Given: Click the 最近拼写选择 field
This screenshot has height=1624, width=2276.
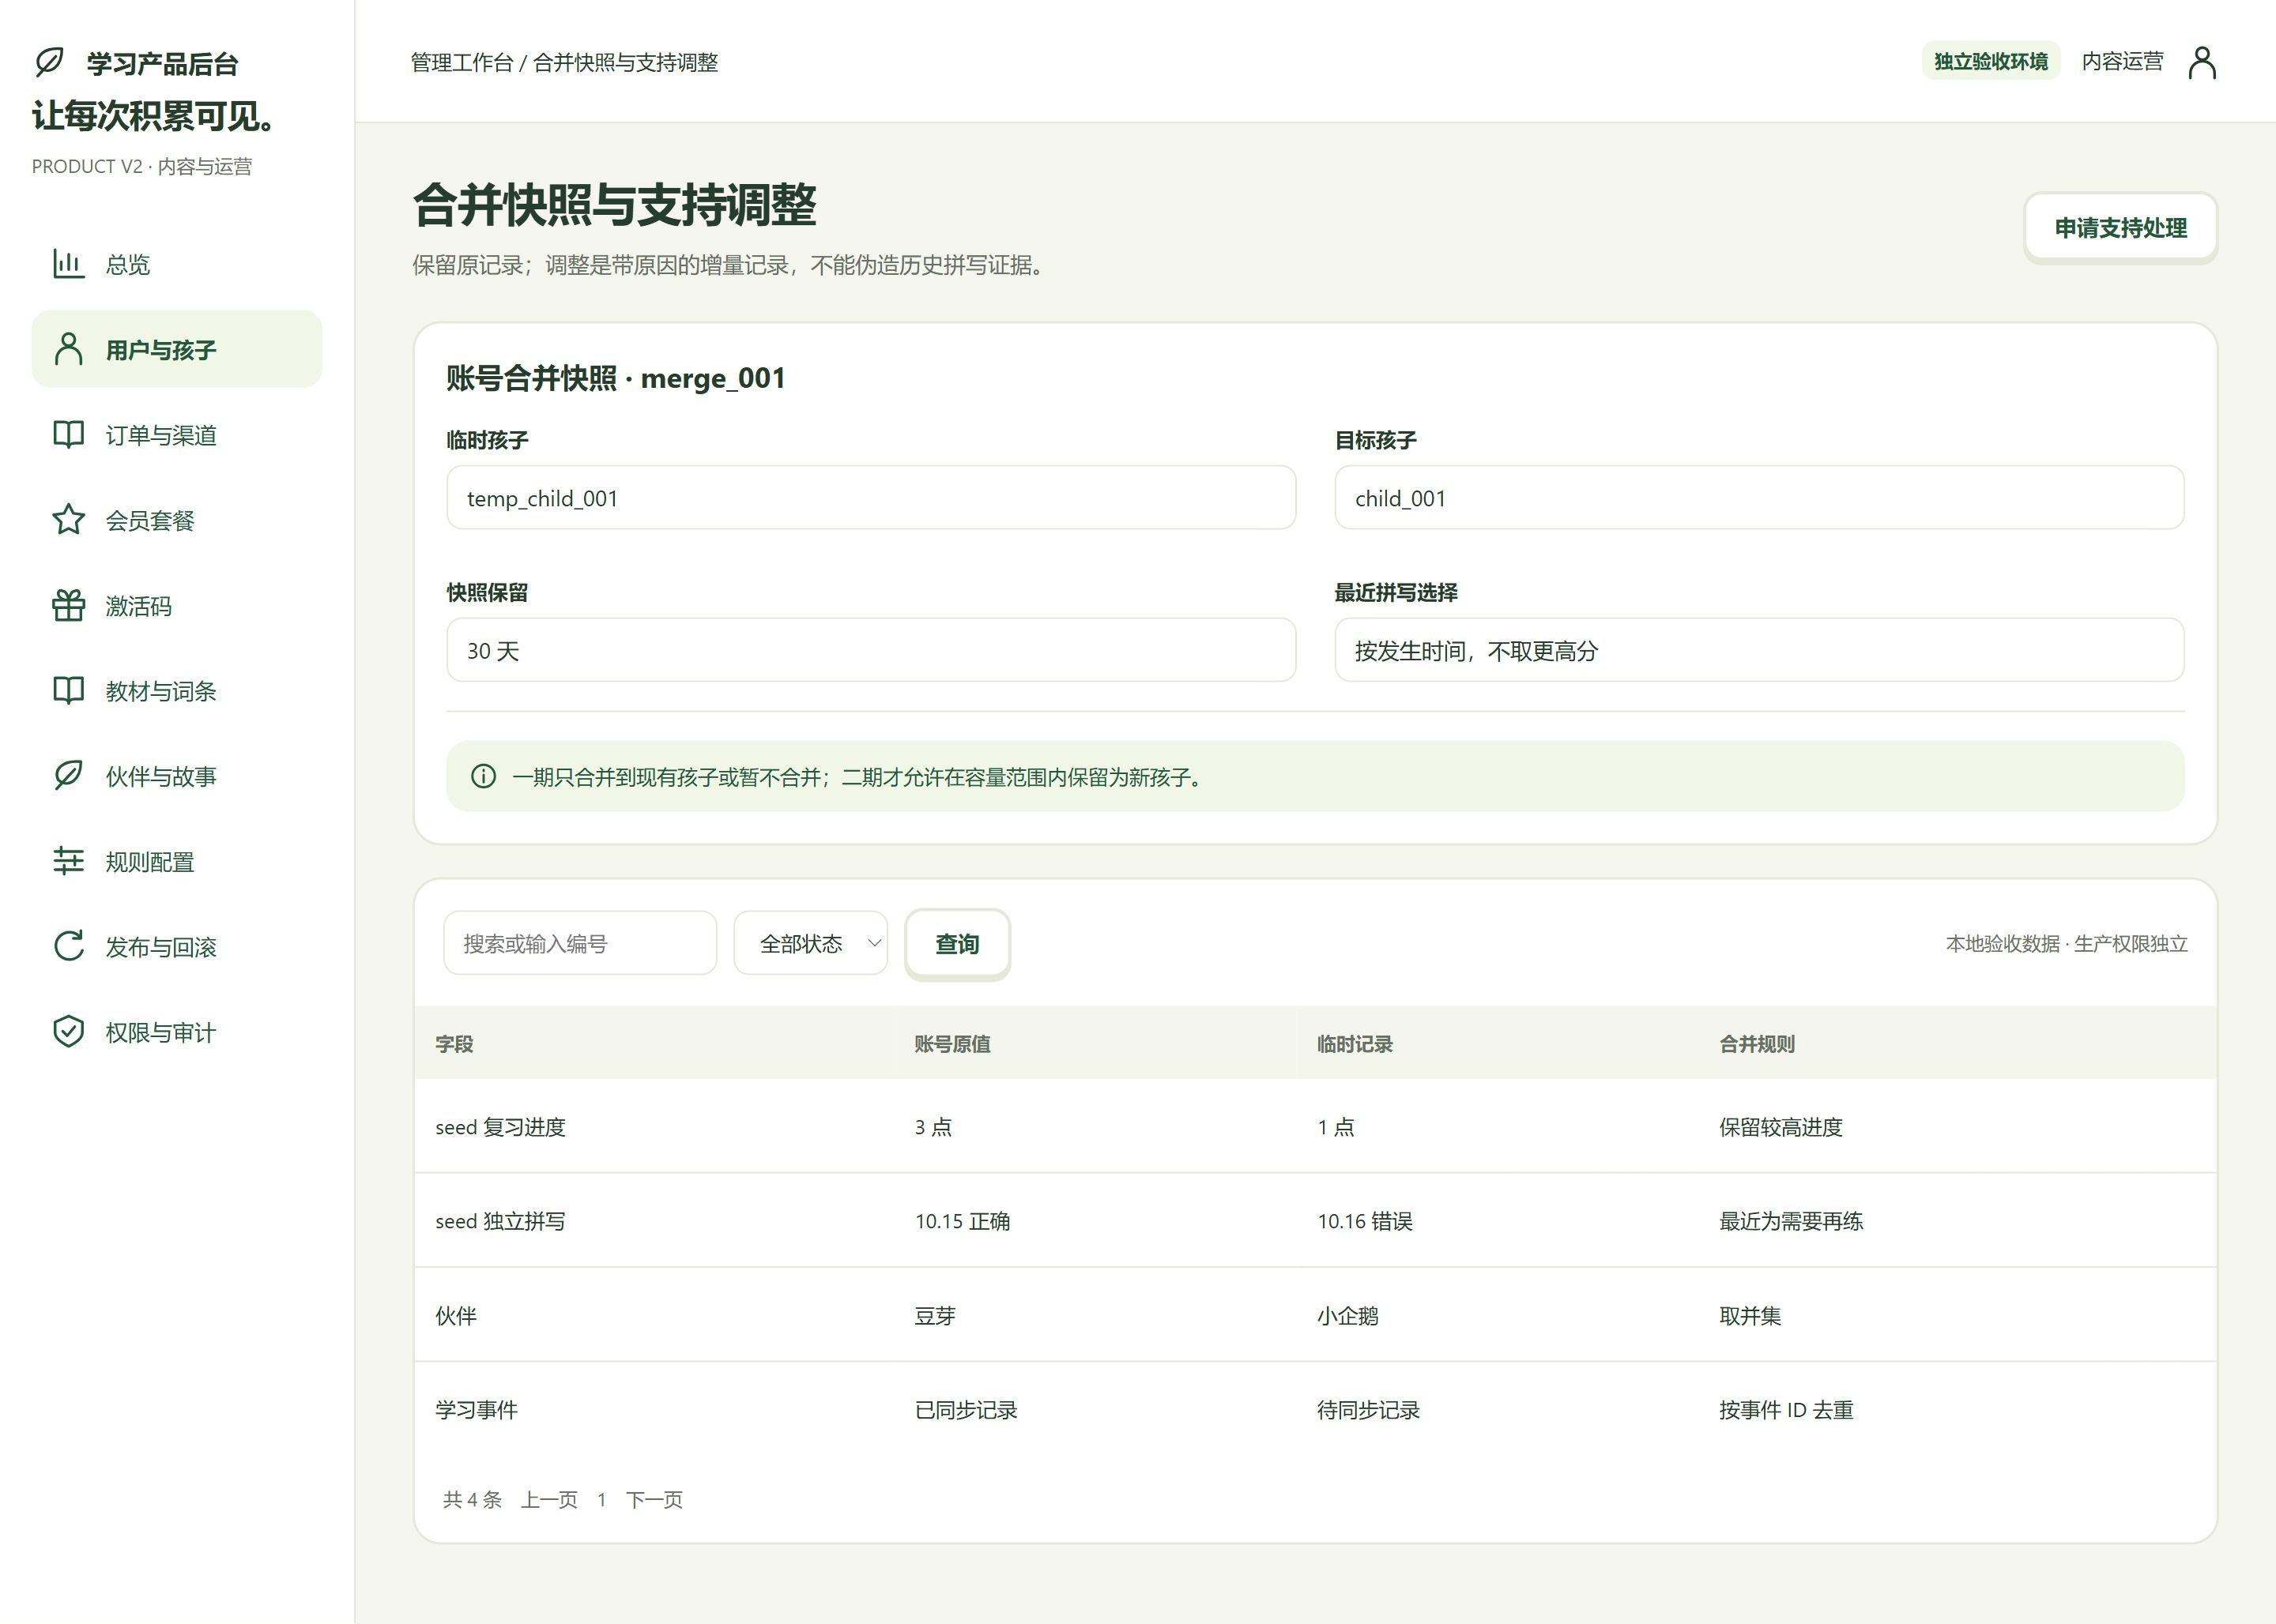Looking at the screenshot, I should [1760, 650].
